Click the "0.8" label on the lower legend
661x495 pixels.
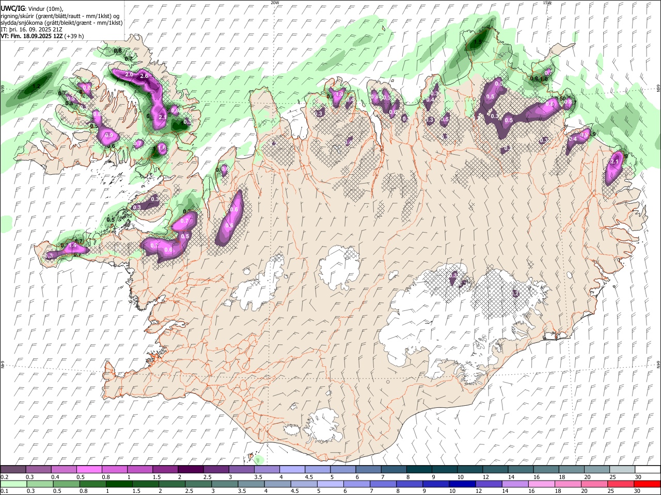point(84,491)
